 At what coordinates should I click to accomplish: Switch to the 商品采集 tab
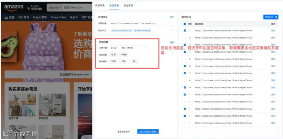click(100, 5)
